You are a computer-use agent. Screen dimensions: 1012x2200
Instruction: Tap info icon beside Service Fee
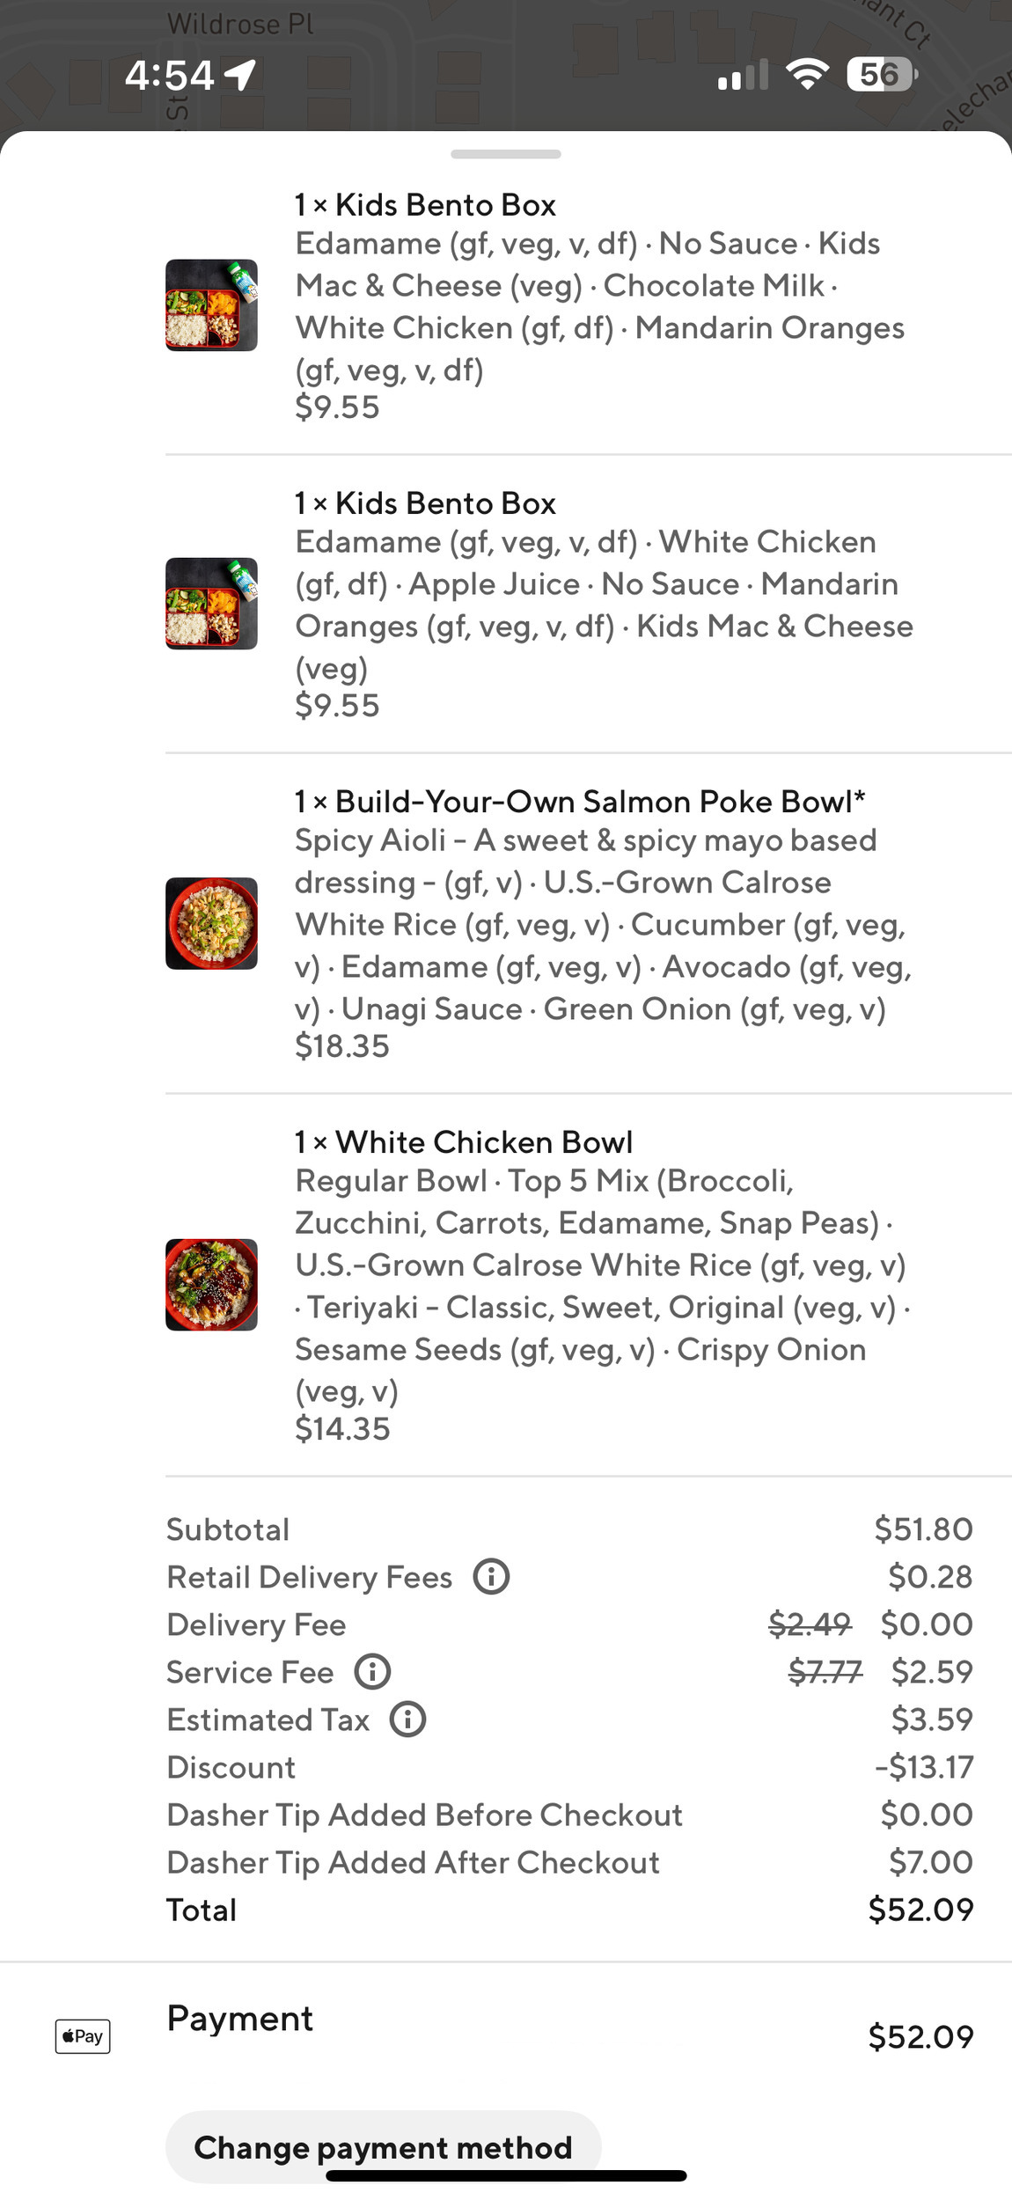[x=372, y=1671]
